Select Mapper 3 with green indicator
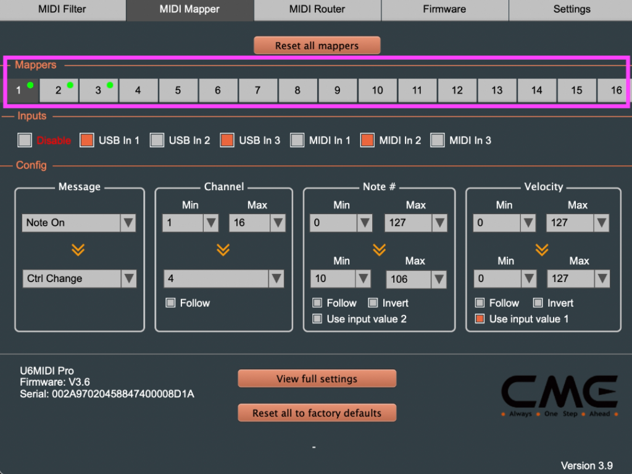This screenshot has width=632, height=474. 98,90
